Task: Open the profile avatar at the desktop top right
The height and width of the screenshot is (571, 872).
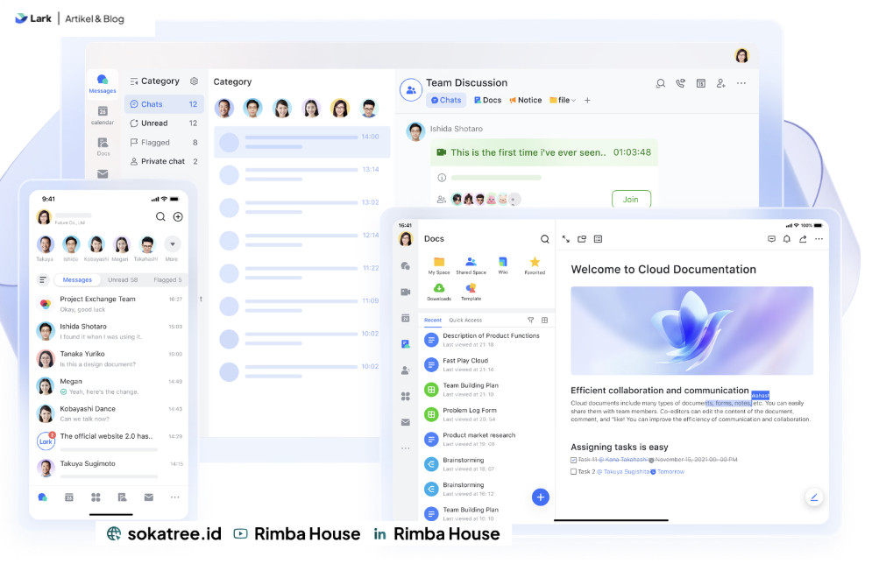Action: click(x=742, y=55)
